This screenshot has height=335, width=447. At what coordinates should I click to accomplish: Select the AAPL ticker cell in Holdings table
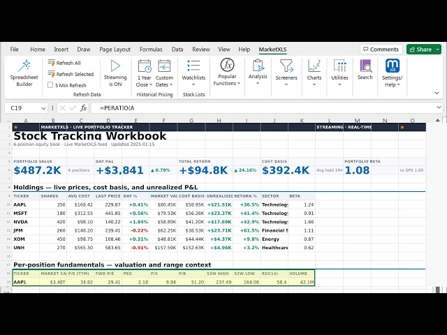[26, 204]
